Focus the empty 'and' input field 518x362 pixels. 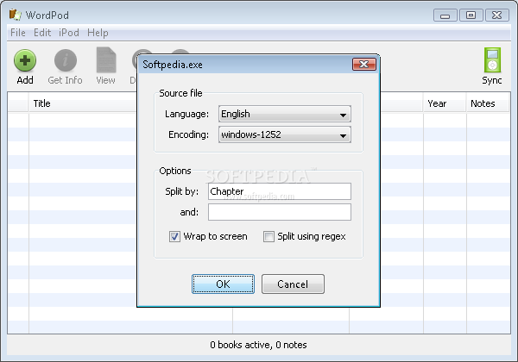(279, 212)
